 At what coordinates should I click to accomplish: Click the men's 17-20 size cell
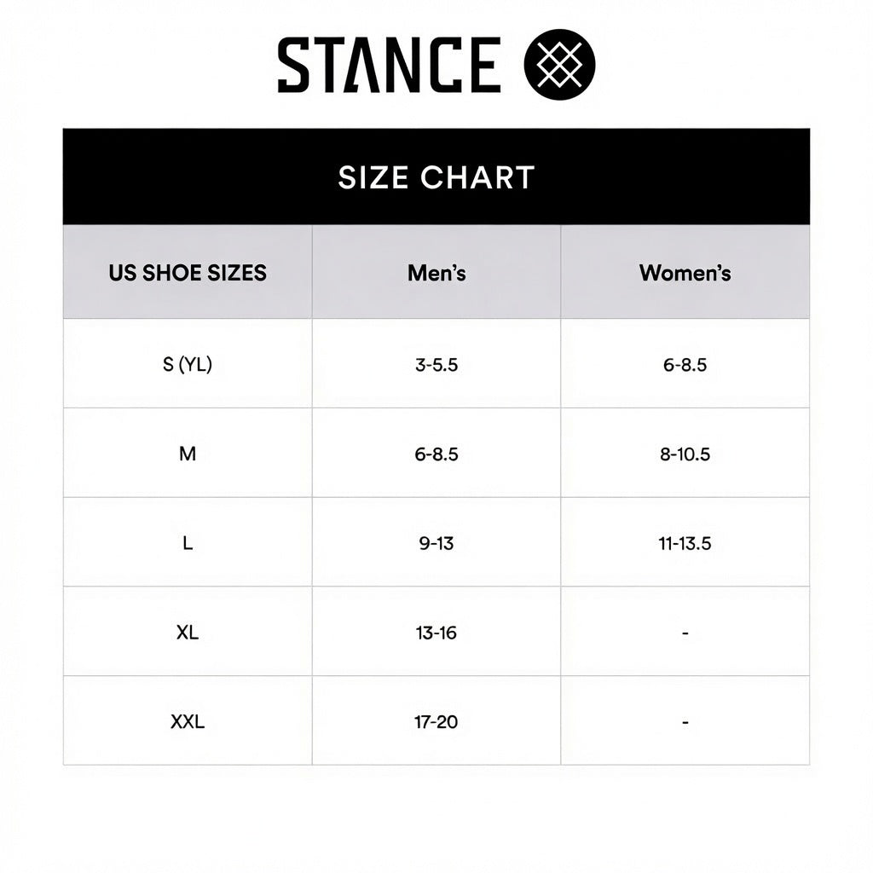pyautogui.click(x=436, y=721)
